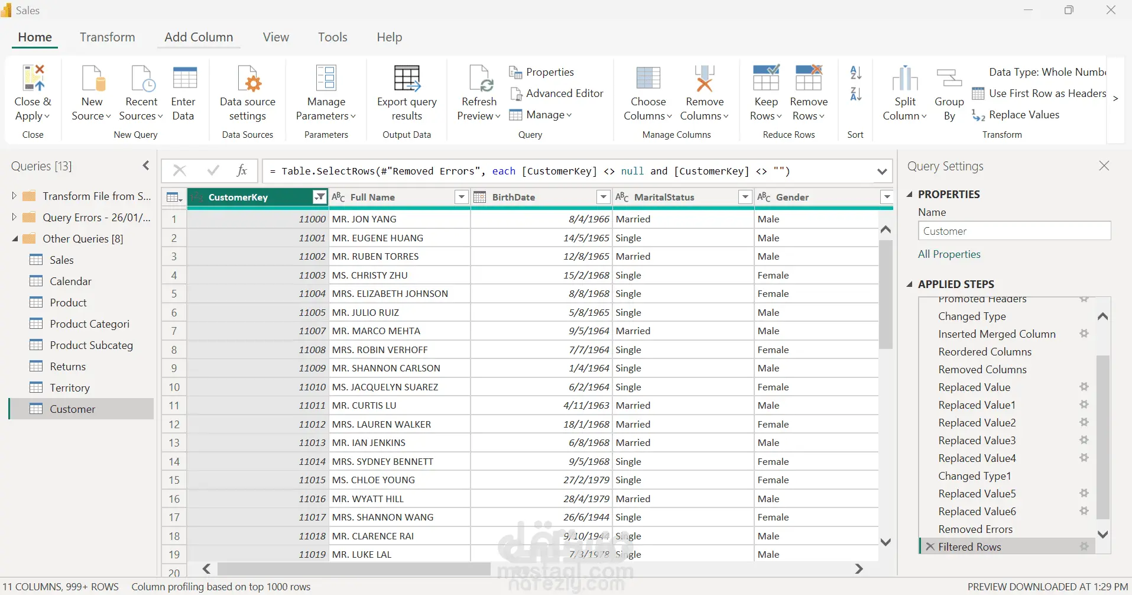Click the Remove Columns icon
Image resolution: width=1132 pixels, height=595 pixels.
point(704,79)
